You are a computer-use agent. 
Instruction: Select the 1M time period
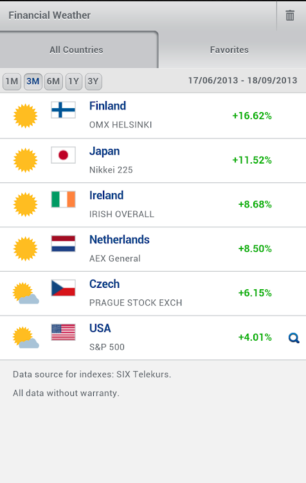[12, 82]
